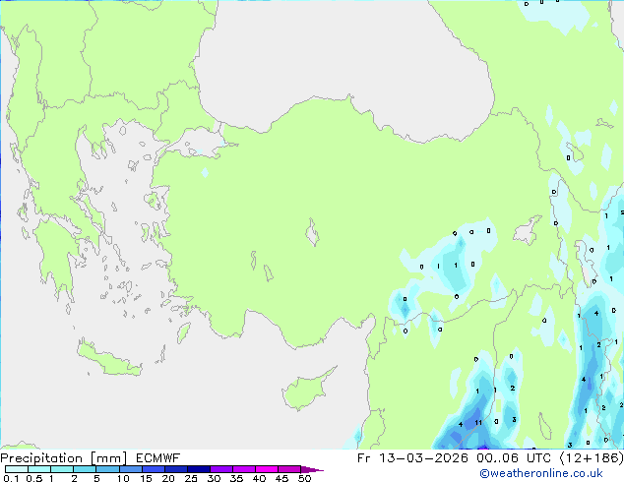Viewport: 624px width, 482px height.
Task: Click the '0.1' legend scale label
Action: pyautogui.click(x=11, y=478)
